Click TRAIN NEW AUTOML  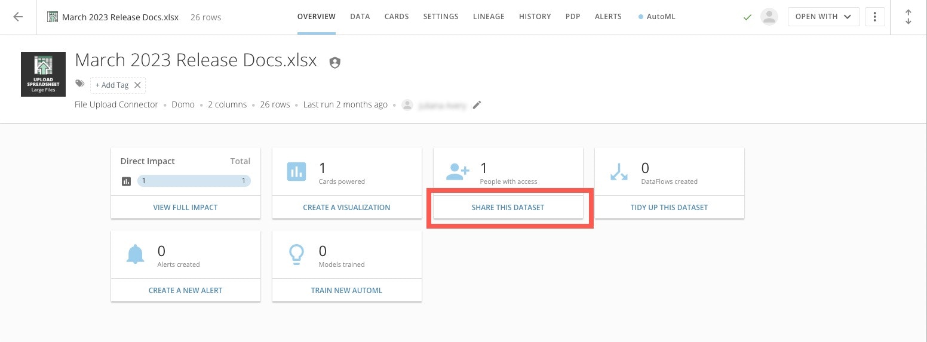[347, 290]
